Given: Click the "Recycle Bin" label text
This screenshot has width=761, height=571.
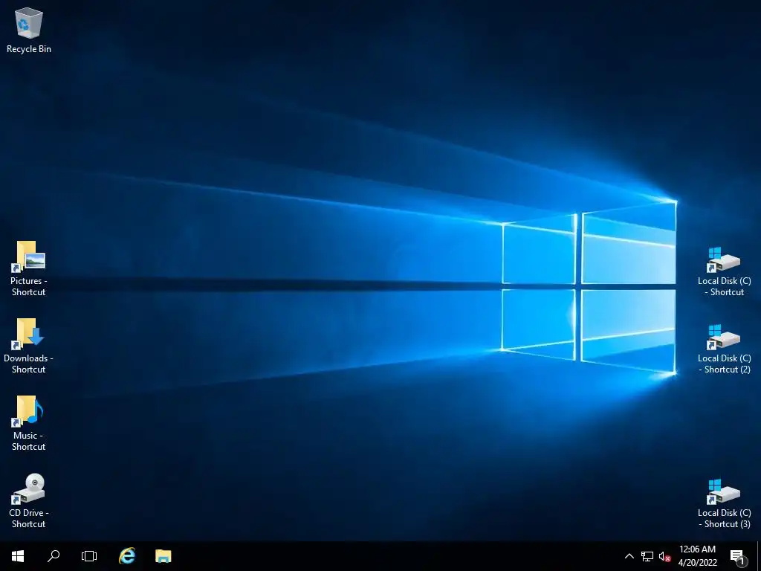Looking at the screenshot, I should pos(29,49).
